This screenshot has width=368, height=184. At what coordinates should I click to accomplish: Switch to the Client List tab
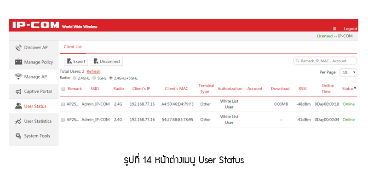click(72, 47)
